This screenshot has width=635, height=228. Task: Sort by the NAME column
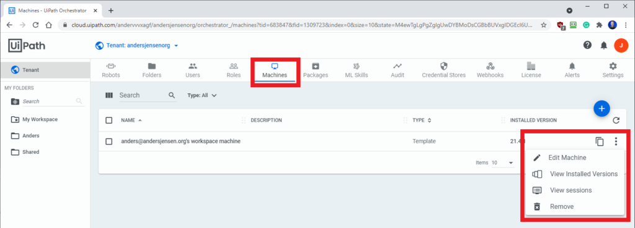tap(131, 120)
